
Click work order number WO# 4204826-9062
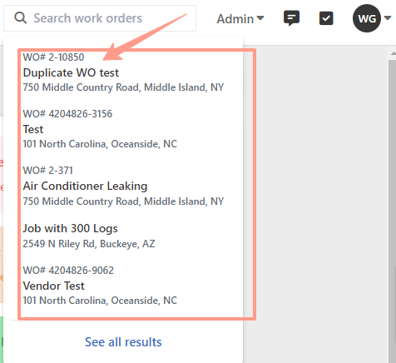pyautogui.click(x=68, y=271)
